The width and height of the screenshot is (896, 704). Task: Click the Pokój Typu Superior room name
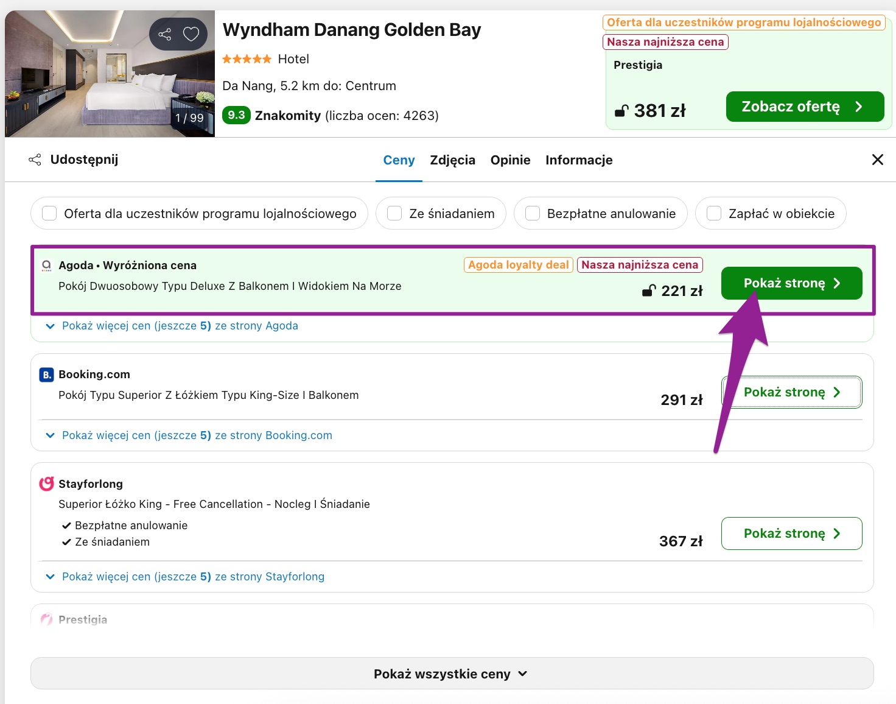click(209, 395)
